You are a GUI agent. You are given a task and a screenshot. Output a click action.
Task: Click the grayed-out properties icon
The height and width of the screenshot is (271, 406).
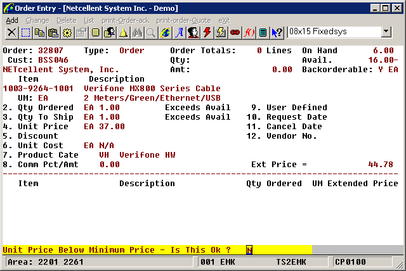82,33
